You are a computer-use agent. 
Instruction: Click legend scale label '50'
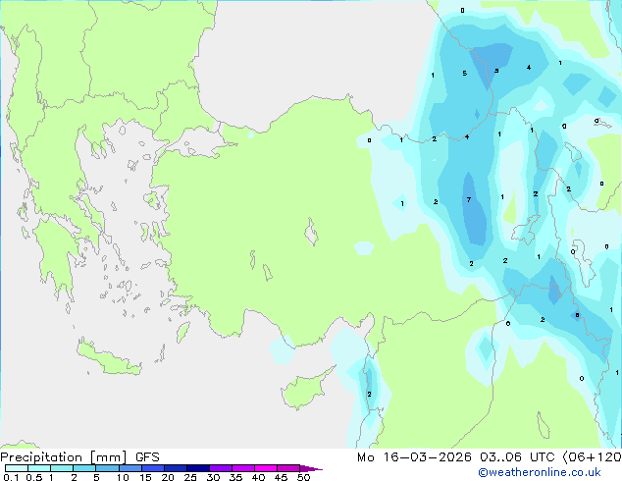point(303,477)
